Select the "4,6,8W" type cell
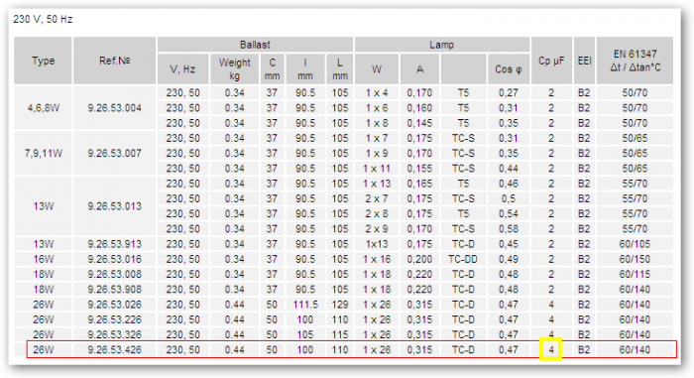694x378 pixels. (43, 108)
